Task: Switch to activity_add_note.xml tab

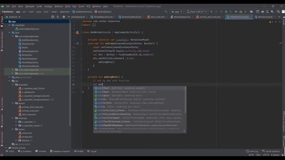Action: 210,17
